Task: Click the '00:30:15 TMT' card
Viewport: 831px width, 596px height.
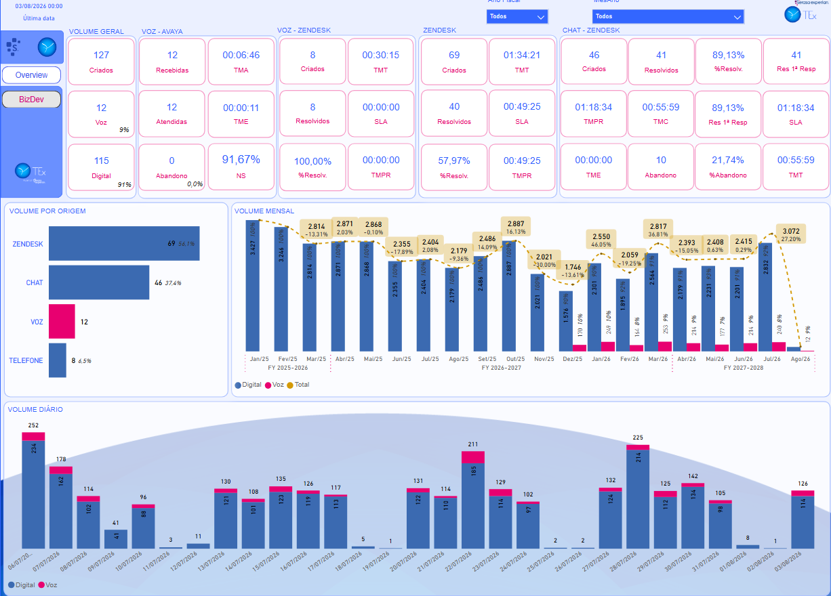Action: [380, 62]
